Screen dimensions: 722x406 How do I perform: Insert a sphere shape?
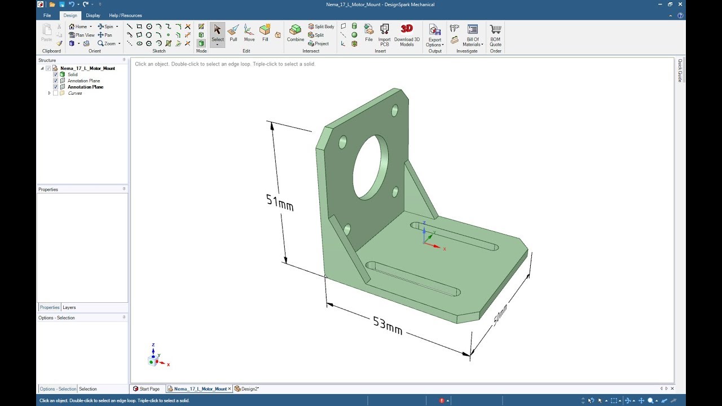pos(354,35)
